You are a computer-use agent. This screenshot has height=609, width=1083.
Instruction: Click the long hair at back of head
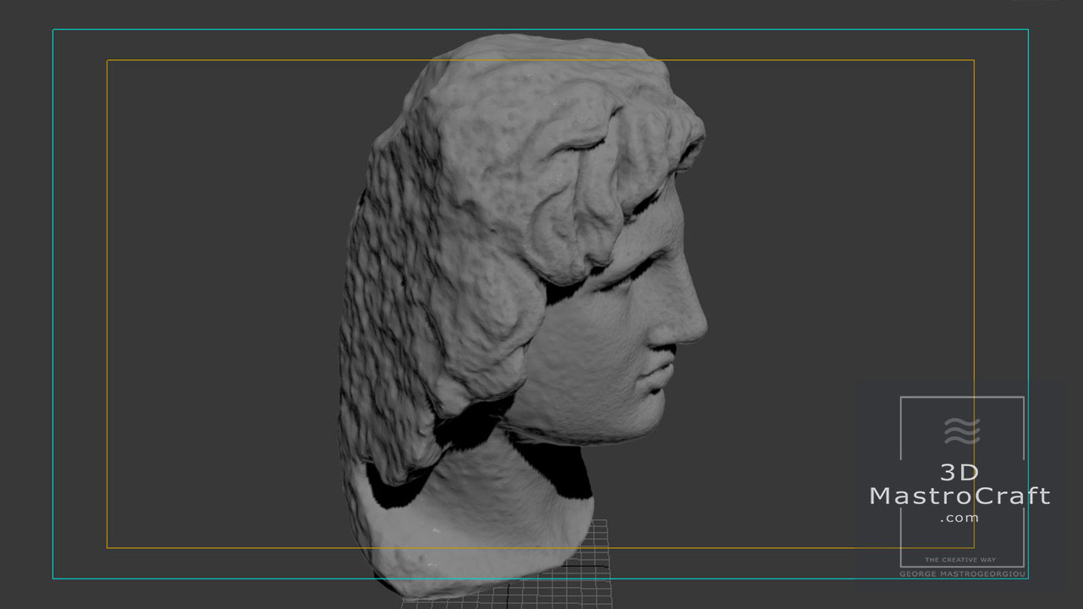click(381, 338)
